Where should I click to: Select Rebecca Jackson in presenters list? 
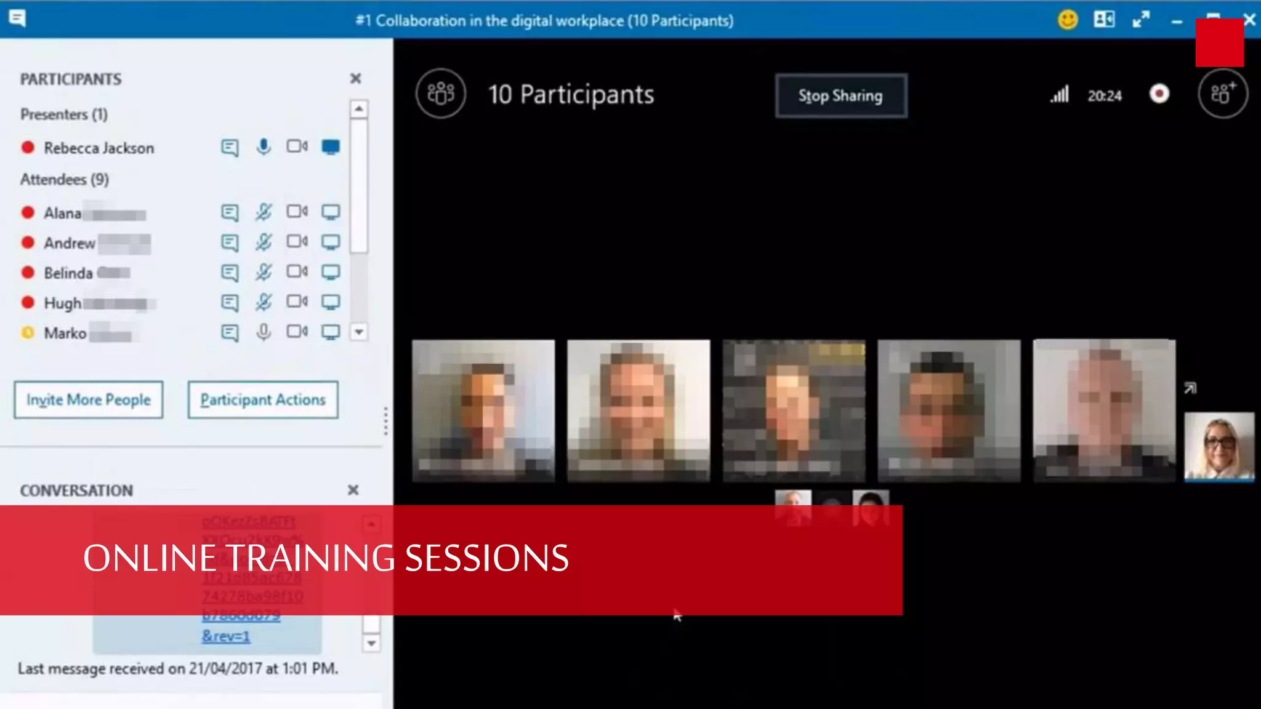point(99,148)
